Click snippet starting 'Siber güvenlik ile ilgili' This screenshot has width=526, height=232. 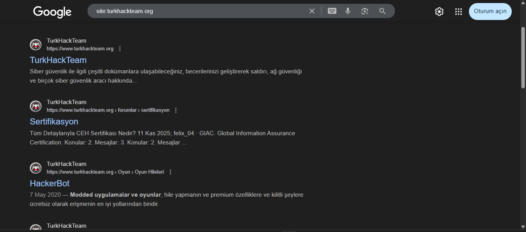pos(166,76)
